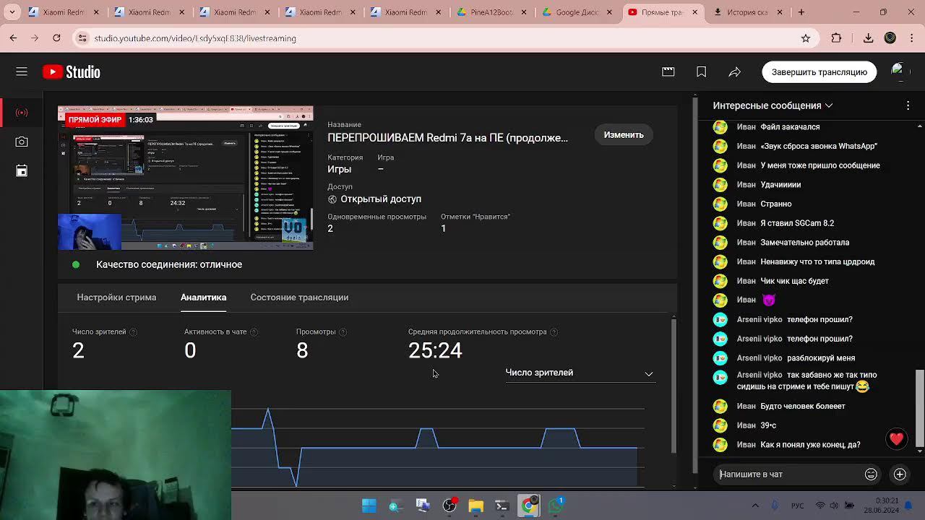Image resolution: width=925 pixels, height=520 pixels.
Task: Show help for Число зрителей metric
Action: point(133,332)
